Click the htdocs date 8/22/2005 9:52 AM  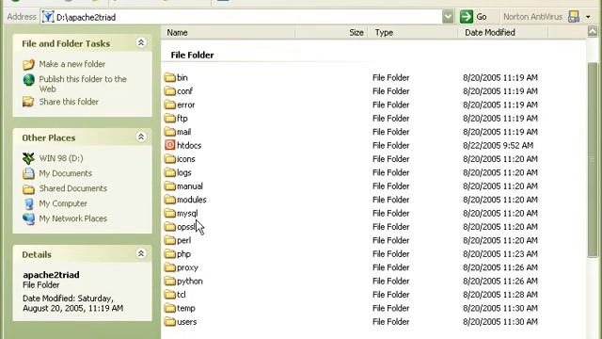(498, 146)
